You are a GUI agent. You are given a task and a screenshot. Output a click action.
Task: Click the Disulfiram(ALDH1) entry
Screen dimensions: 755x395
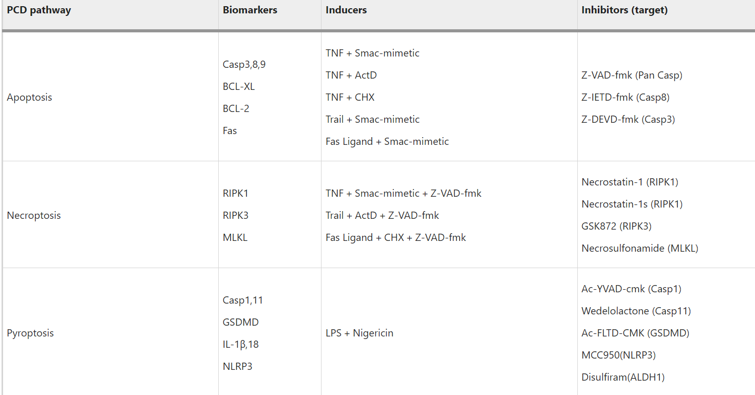pos(623,378)
